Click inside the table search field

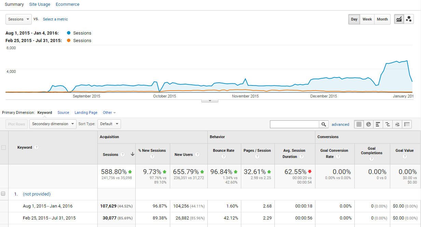tap(294, 124)
